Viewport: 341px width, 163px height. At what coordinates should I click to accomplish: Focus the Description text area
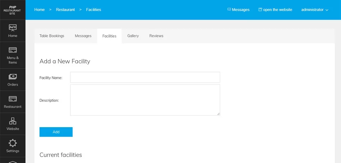(x=145, y=100)
